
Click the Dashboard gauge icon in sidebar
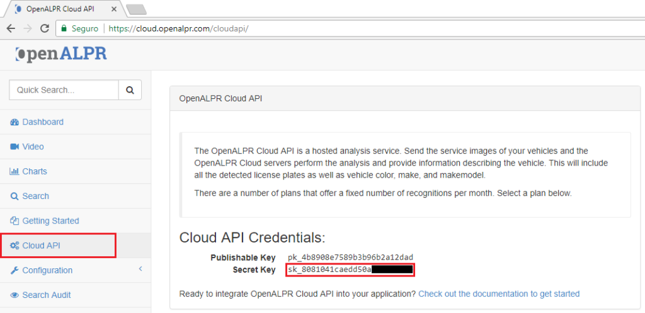tap(14, 122)
